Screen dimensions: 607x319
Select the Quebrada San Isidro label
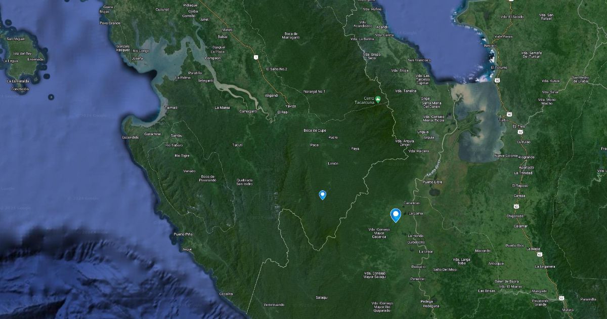point(244,182)
